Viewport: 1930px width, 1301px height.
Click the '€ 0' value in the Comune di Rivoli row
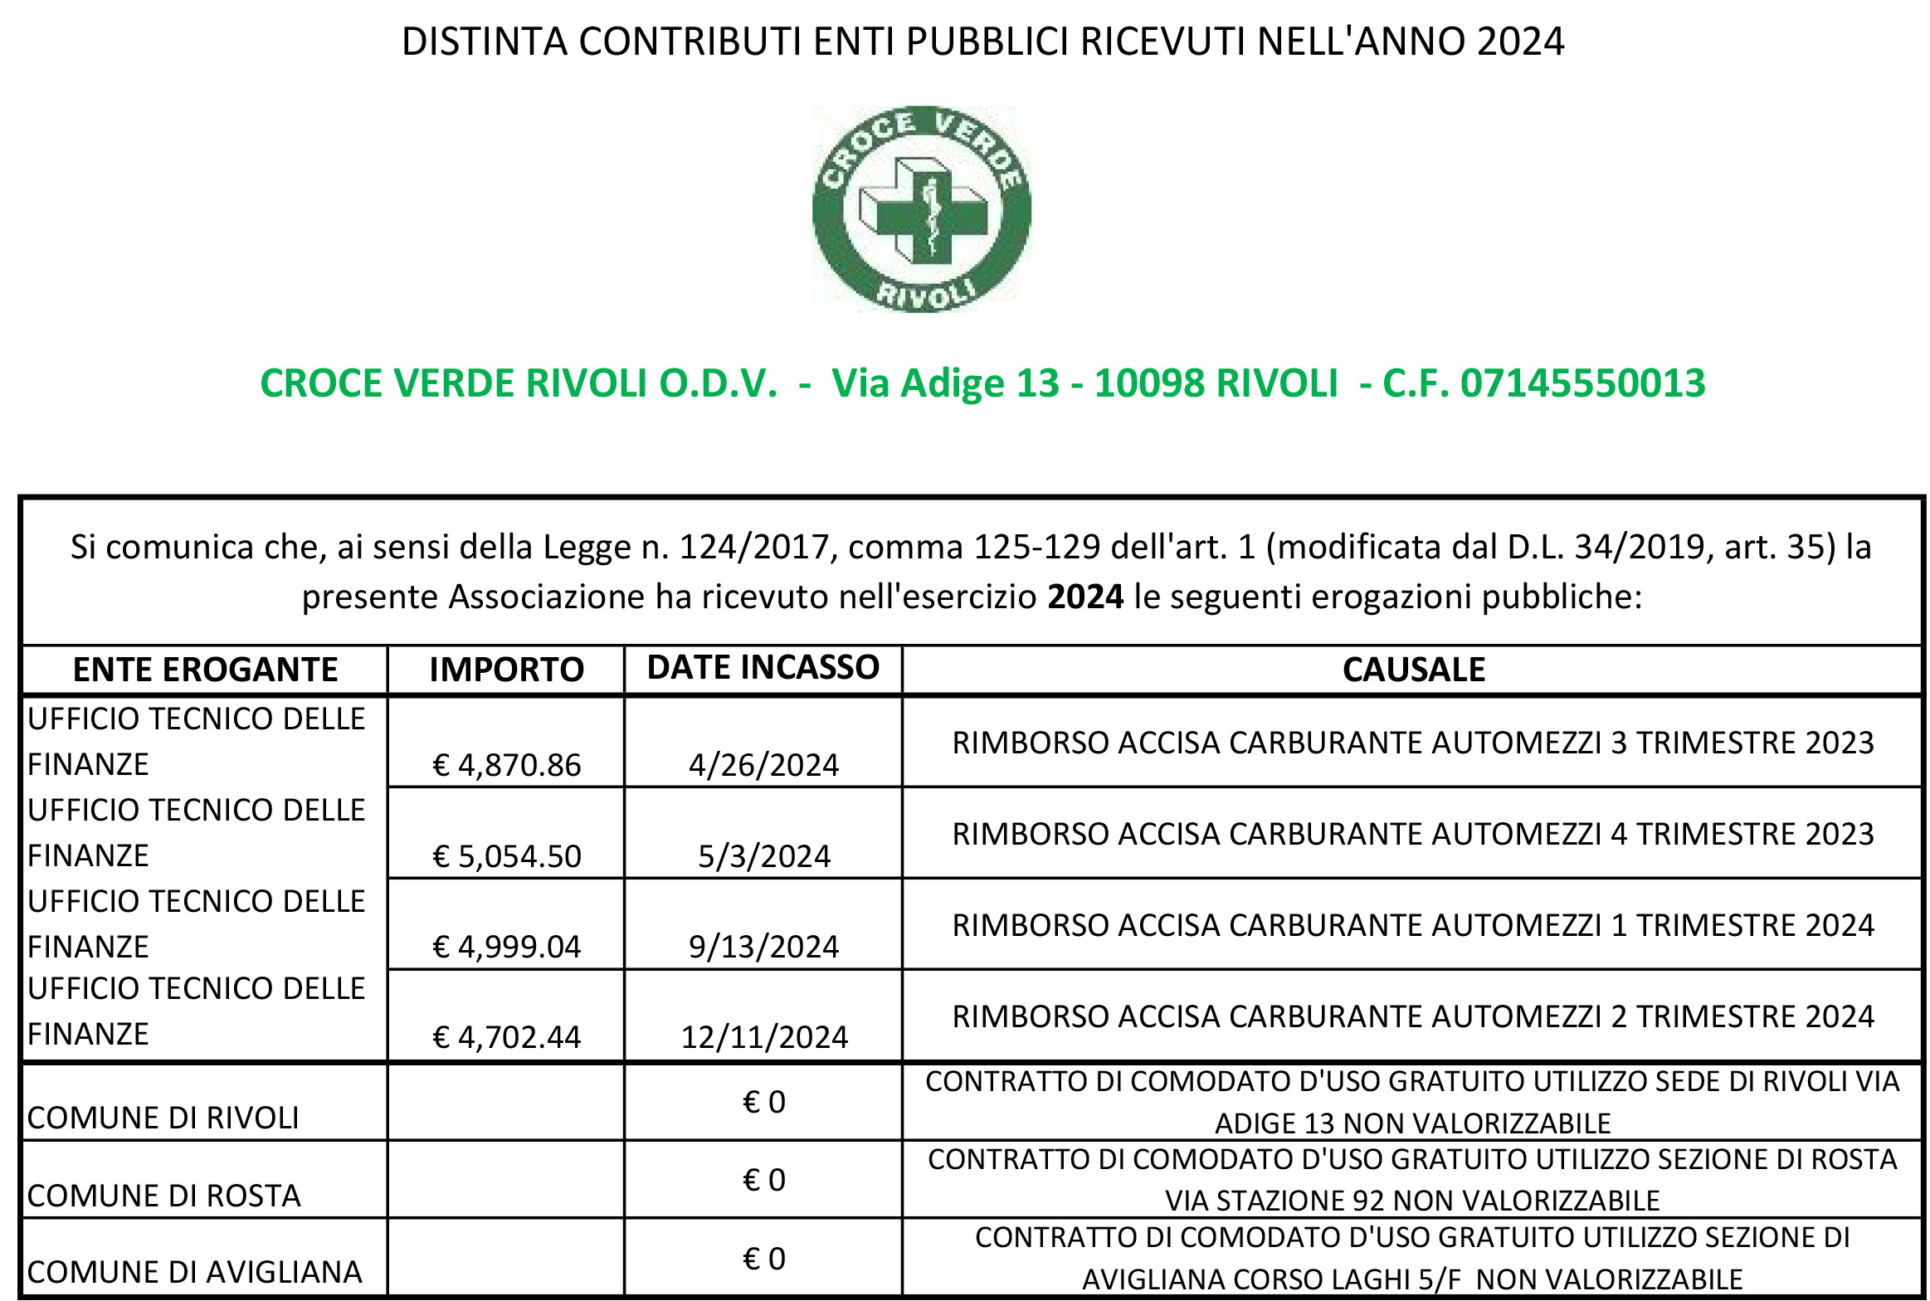[x=763, y=1103]
